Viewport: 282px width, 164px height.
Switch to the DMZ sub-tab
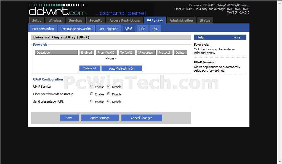(x=142, y=29)
